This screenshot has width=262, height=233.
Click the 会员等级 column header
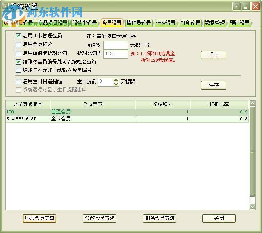pos(93,104)
